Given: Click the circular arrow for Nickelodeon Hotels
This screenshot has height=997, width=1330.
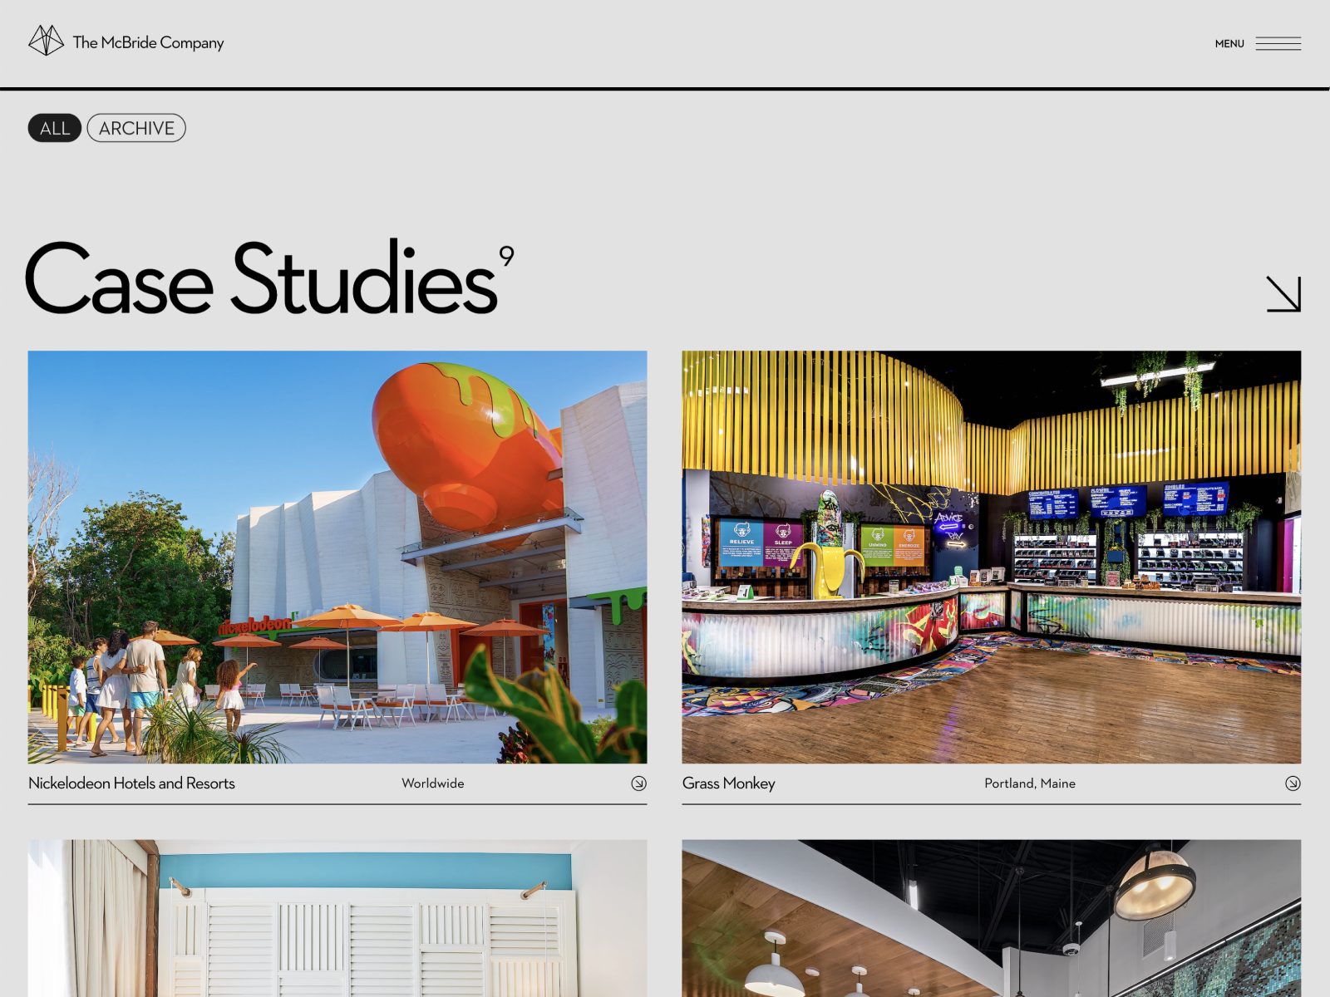Looking at the screenshot, I should click(639, 783).
